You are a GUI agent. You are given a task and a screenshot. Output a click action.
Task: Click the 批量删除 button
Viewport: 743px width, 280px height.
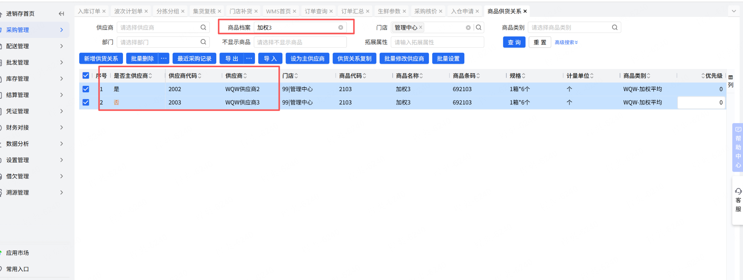142,59
